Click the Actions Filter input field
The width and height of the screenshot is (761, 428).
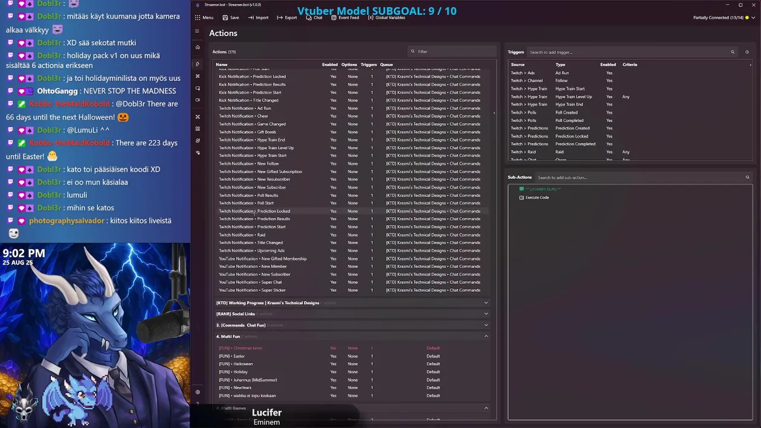point(452,52)
